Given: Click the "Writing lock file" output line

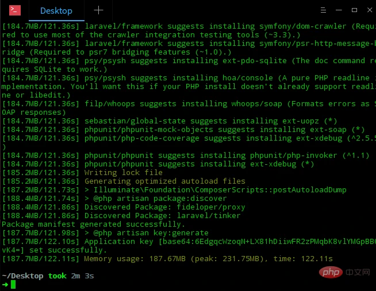Looking at the screenshot, I should pos(124,173).
